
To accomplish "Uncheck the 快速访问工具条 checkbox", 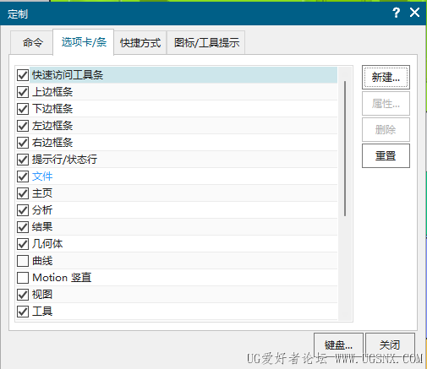I will point(23,75).
